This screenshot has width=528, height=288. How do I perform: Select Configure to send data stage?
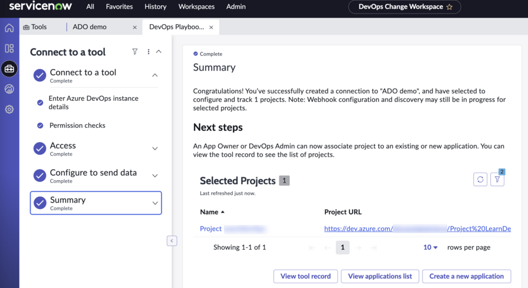[93, 173]
